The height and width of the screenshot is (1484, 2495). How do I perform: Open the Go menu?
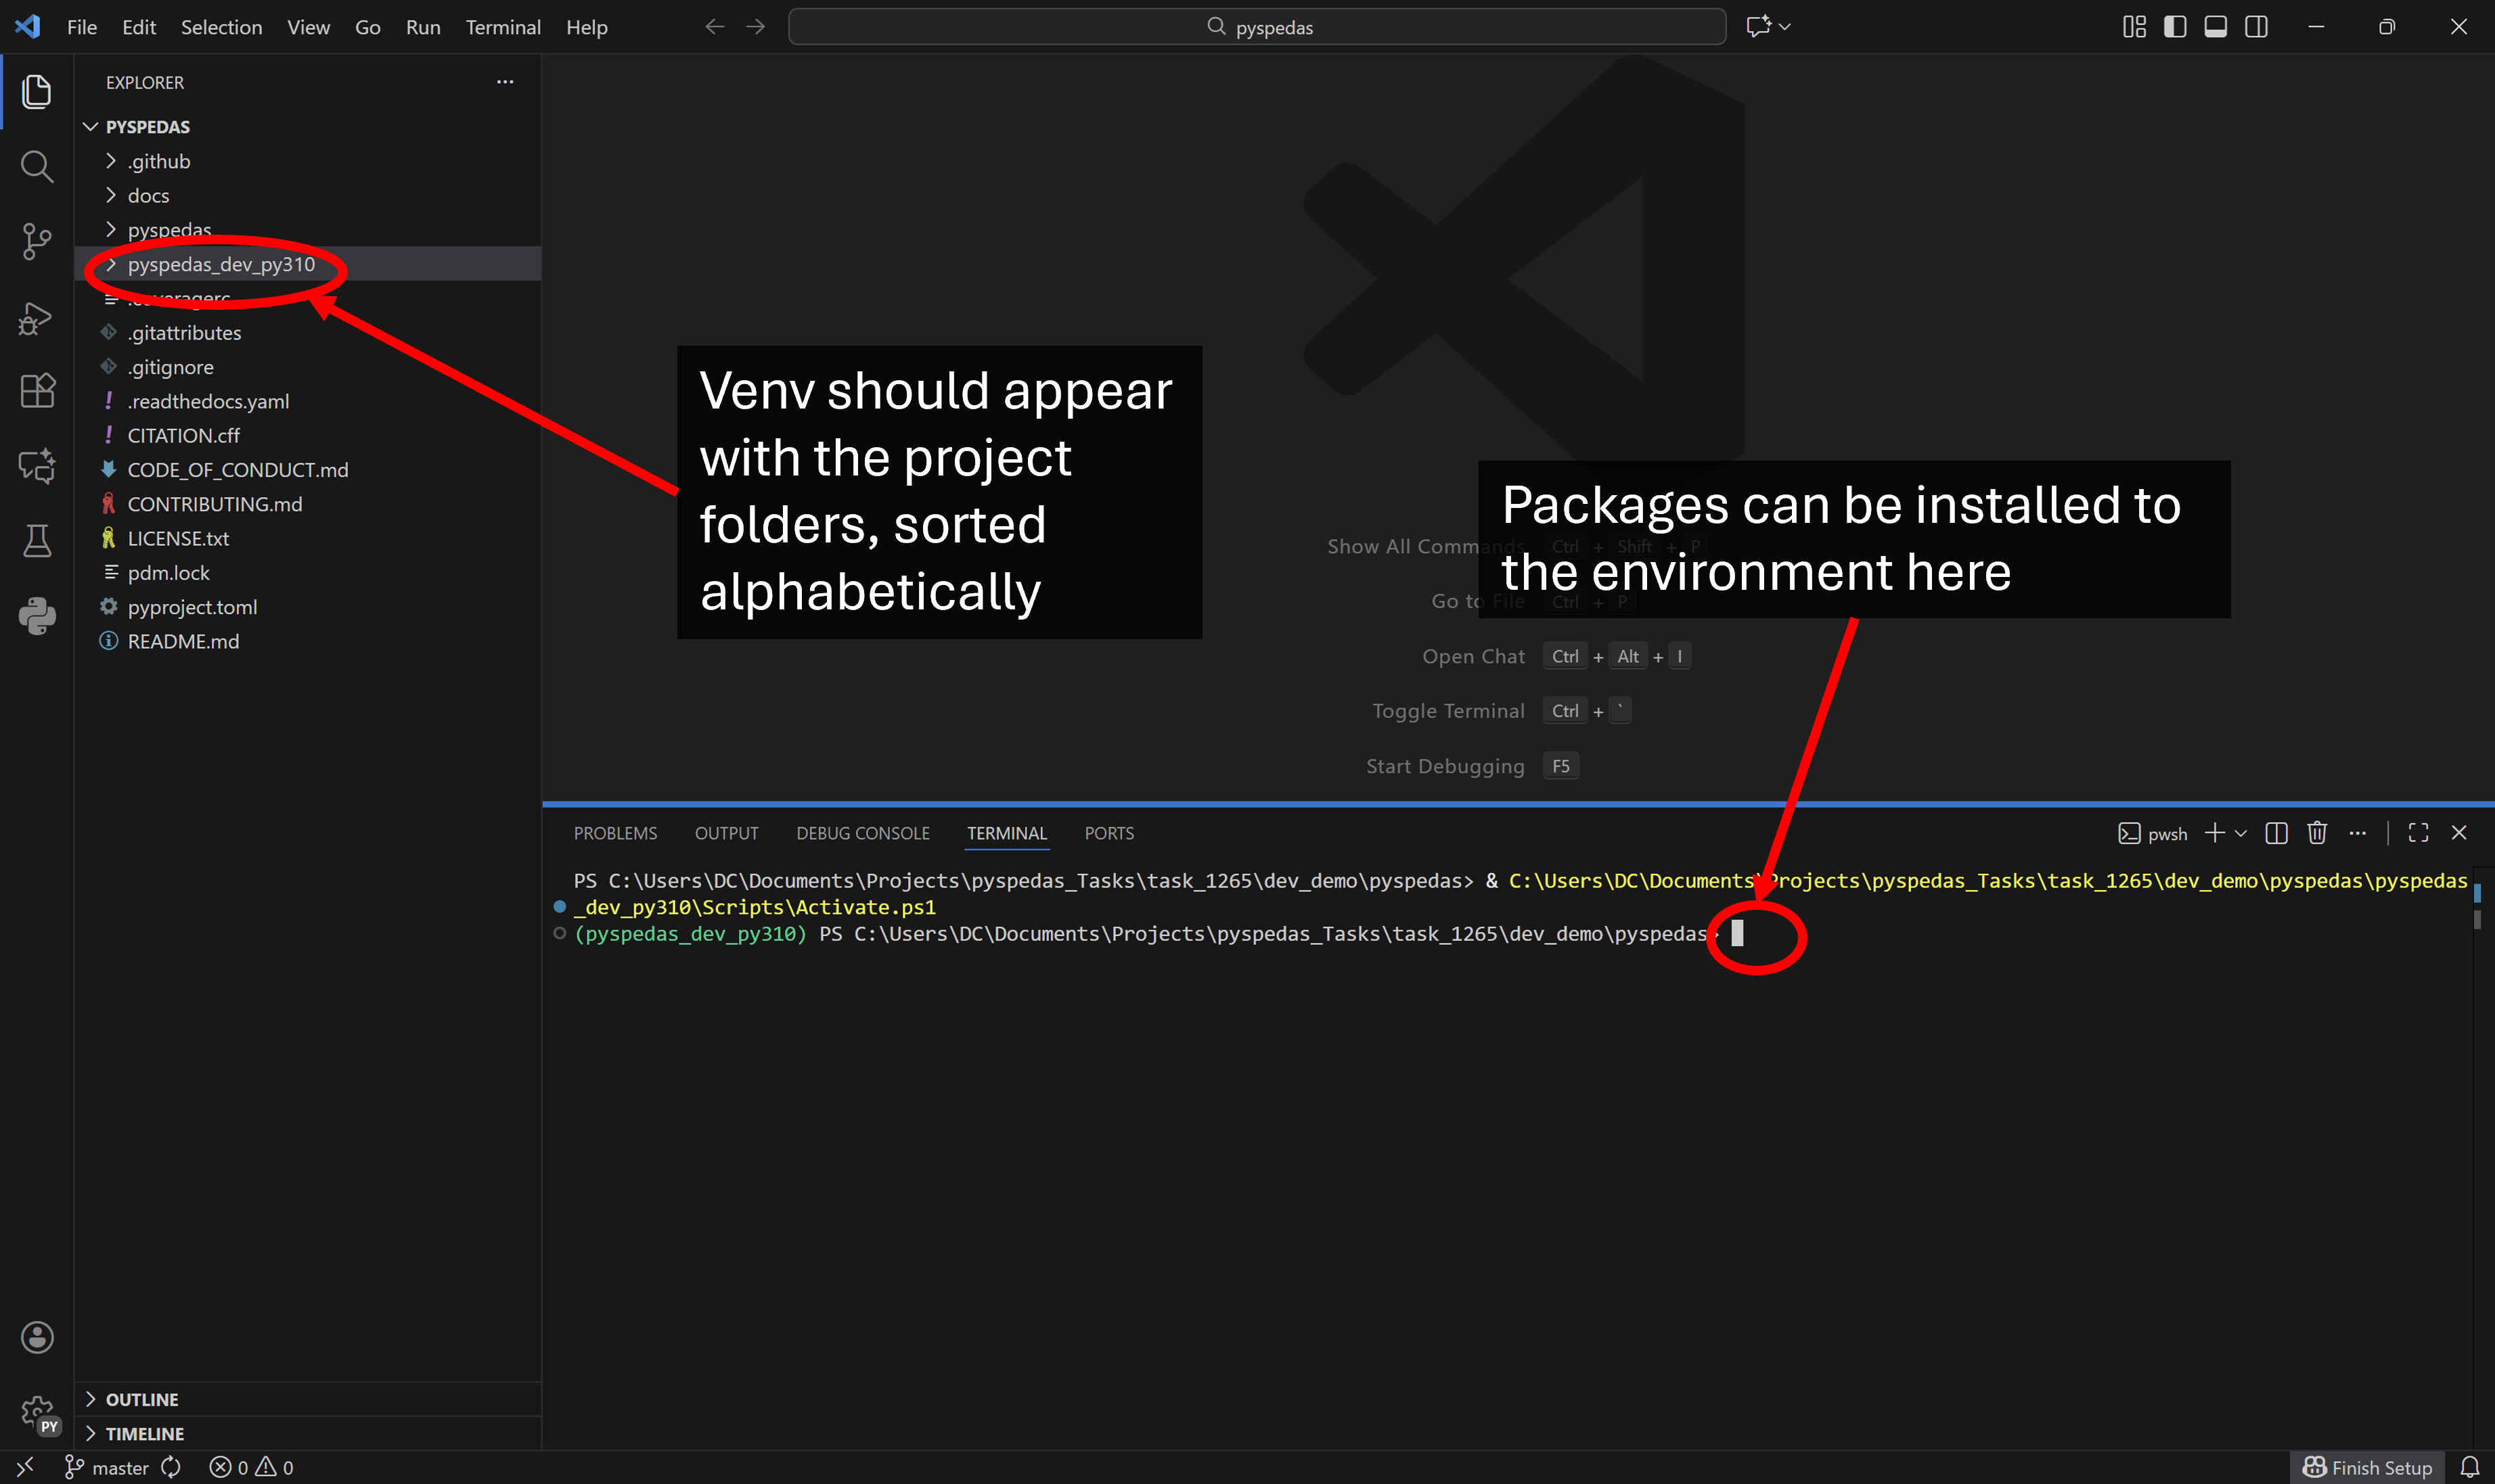[x=367, y=27]
